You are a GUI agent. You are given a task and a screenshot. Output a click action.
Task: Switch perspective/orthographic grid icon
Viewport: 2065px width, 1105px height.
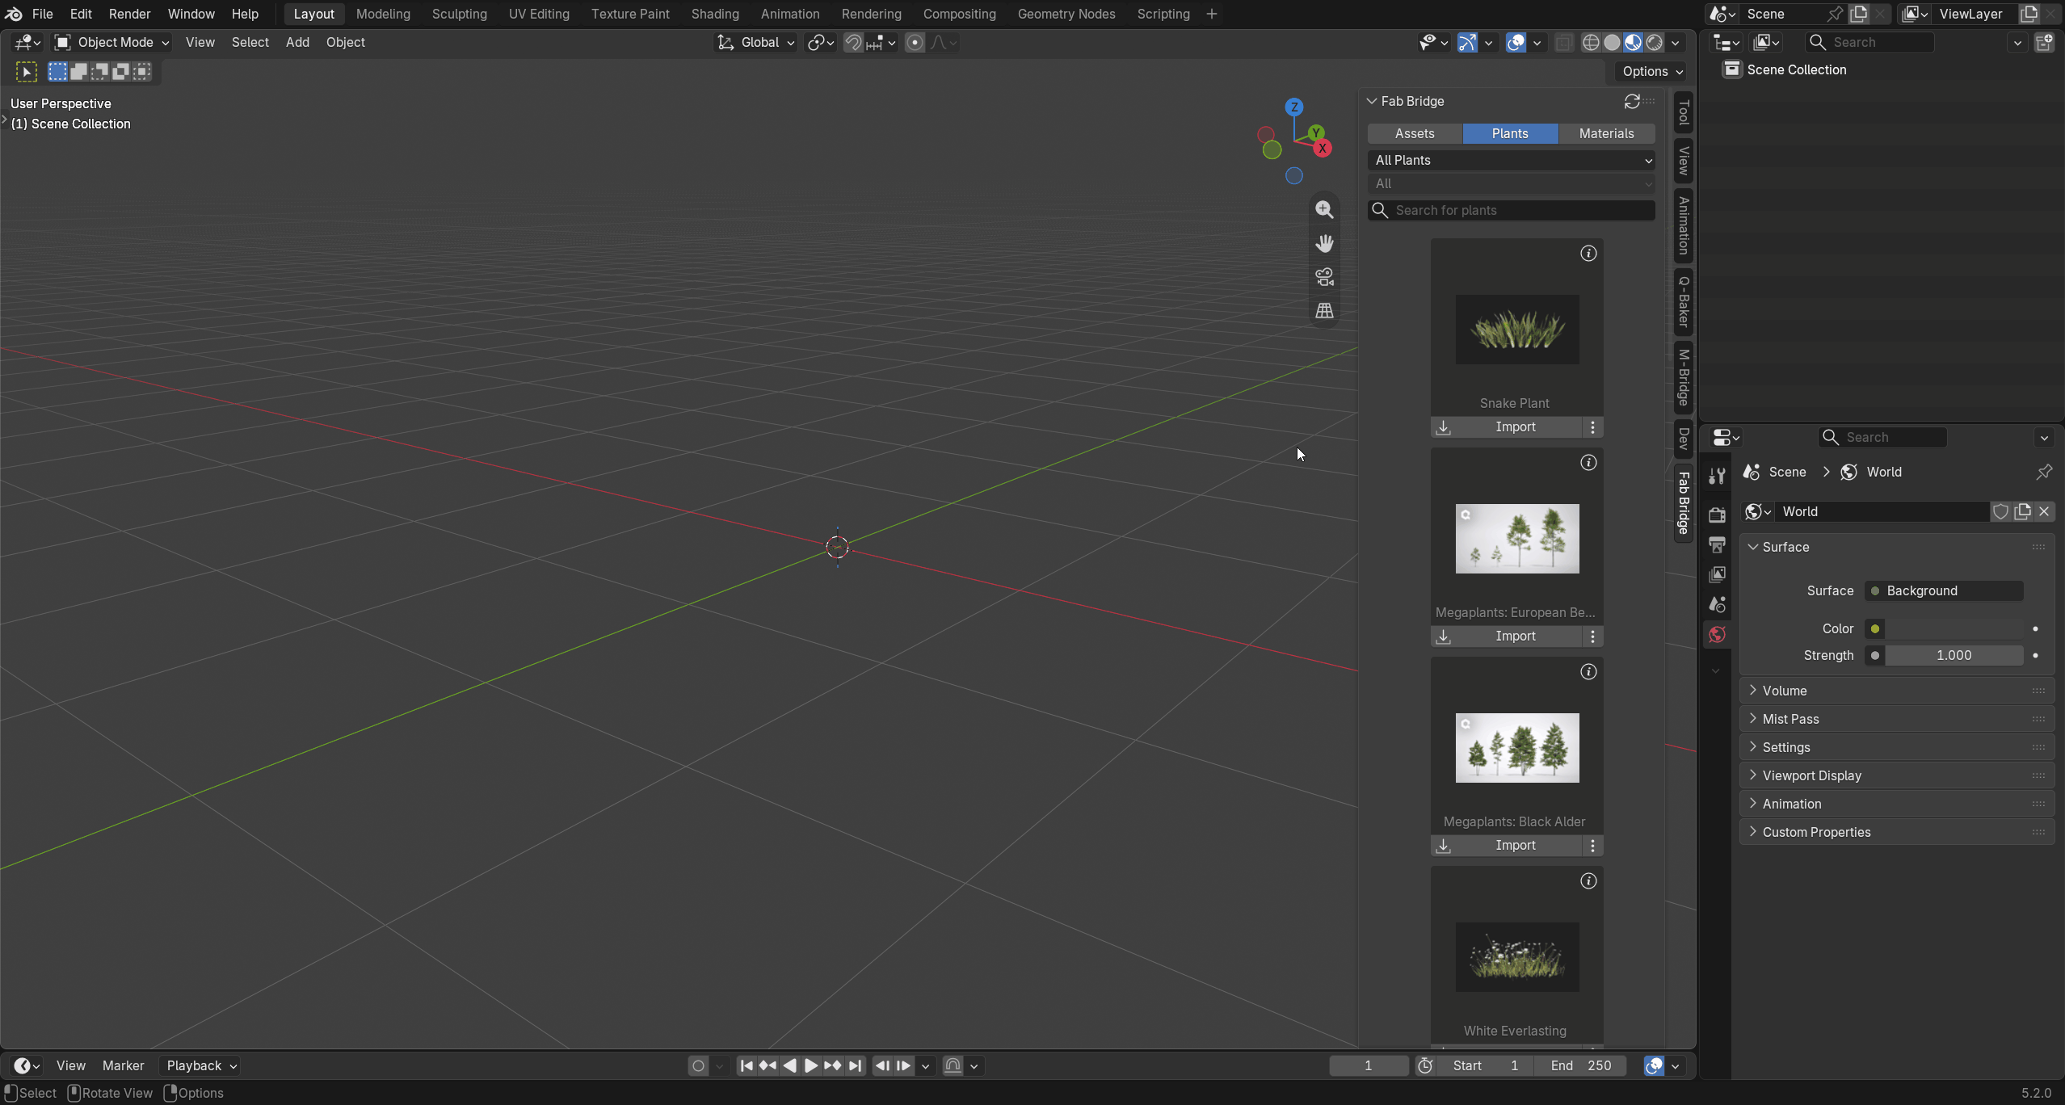(x=1324, y=311)
